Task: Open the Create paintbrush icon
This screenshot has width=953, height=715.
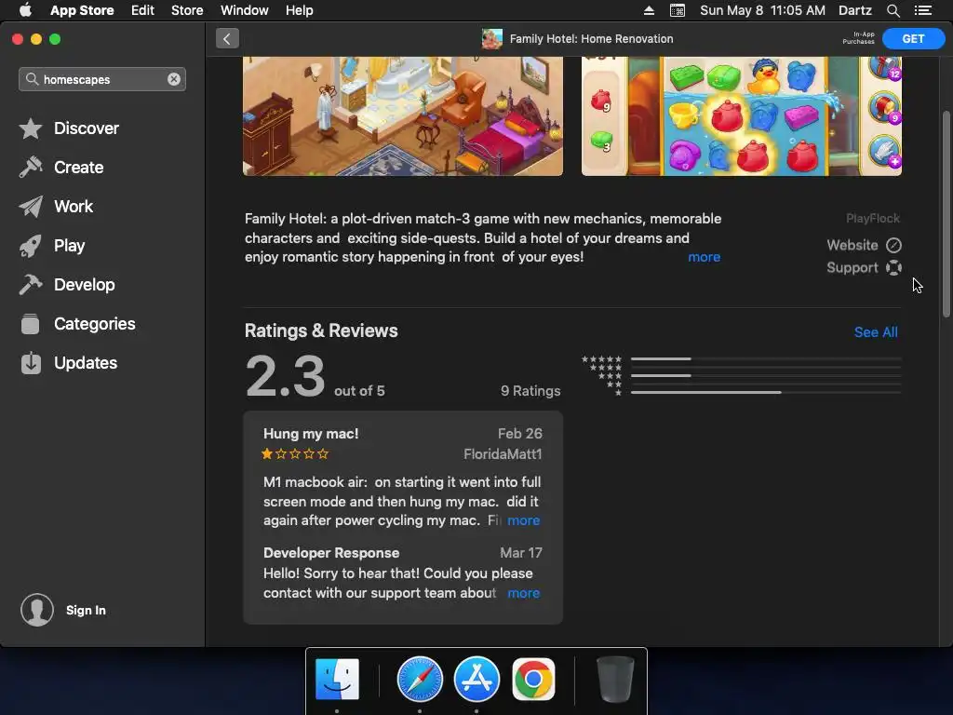Action: pyautogui.click(x=31, y=168)
